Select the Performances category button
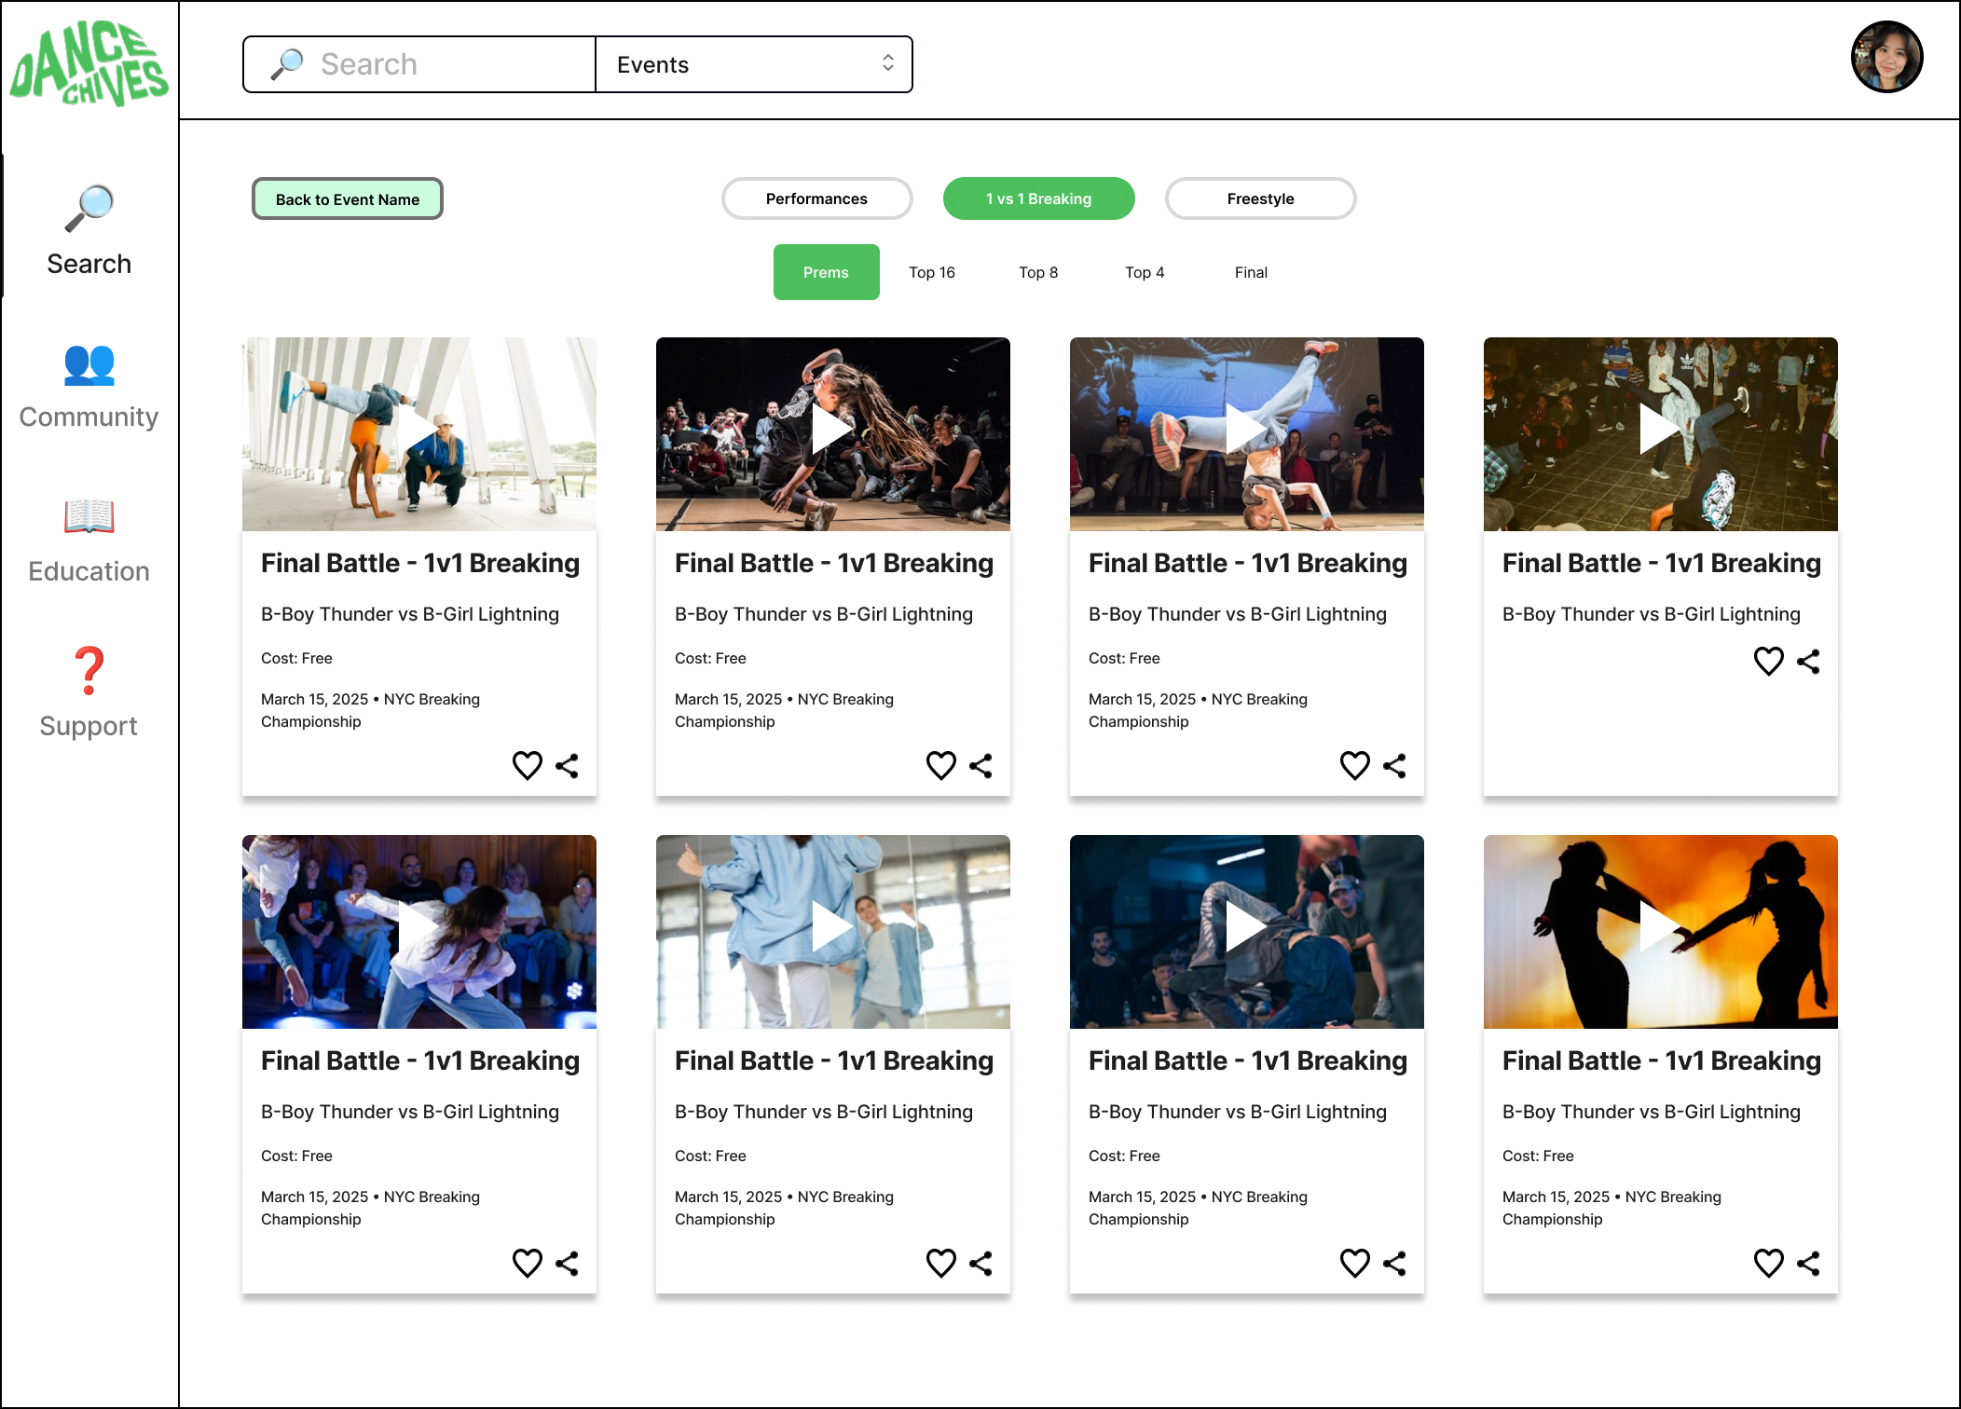The image size is (1961, 1409). [816, 198]
